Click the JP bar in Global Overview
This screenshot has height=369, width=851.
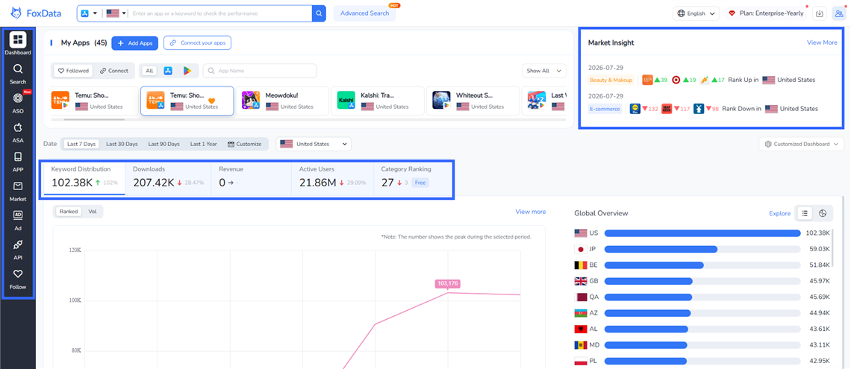702,249
